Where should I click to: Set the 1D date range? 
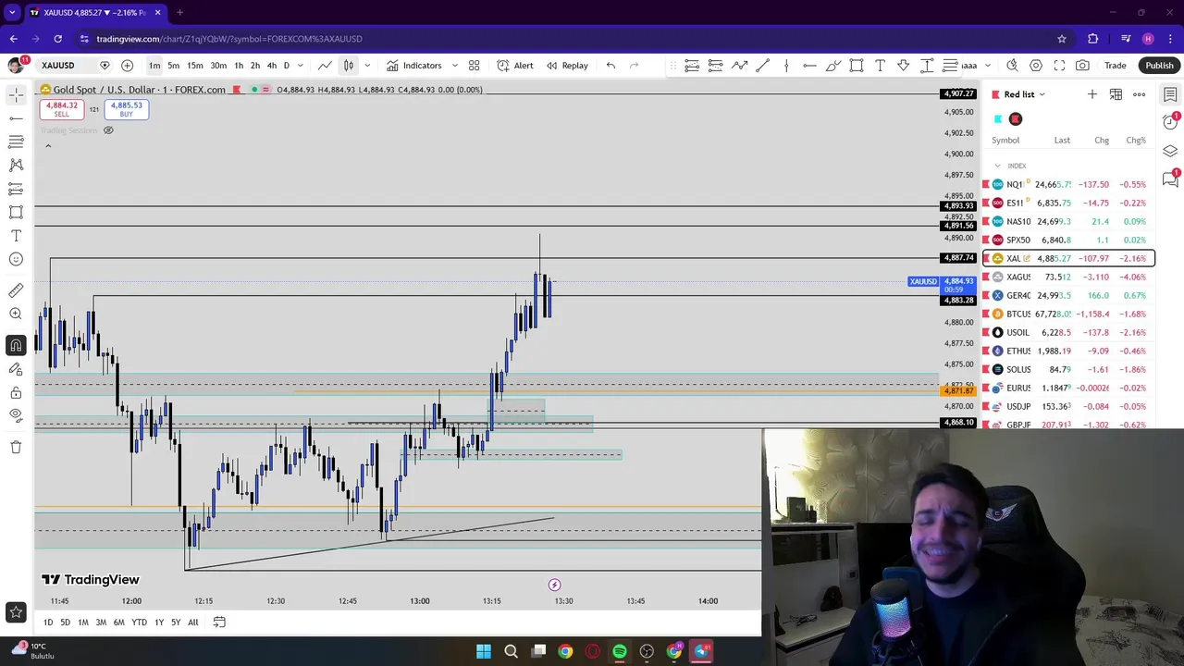tap(48, 623)
